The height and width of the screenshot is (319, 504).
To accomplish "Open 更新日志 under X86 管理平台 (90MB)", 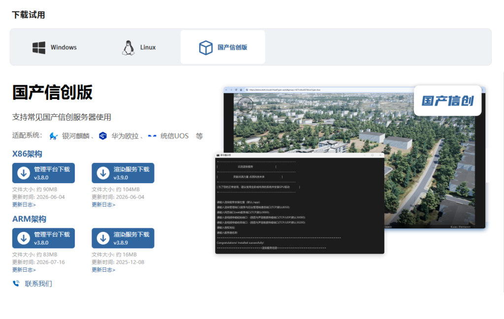I will pyautogui.click(x=24, y=204).
